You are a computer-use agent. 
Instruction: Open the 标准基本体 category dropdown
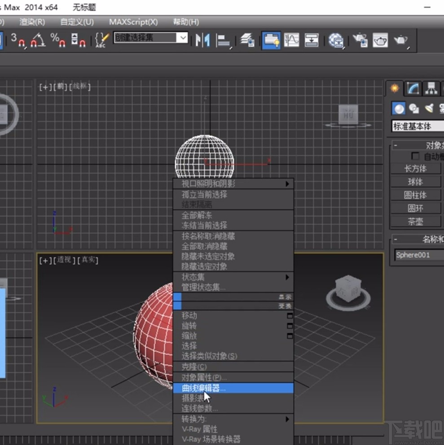[x=418, y=127]
